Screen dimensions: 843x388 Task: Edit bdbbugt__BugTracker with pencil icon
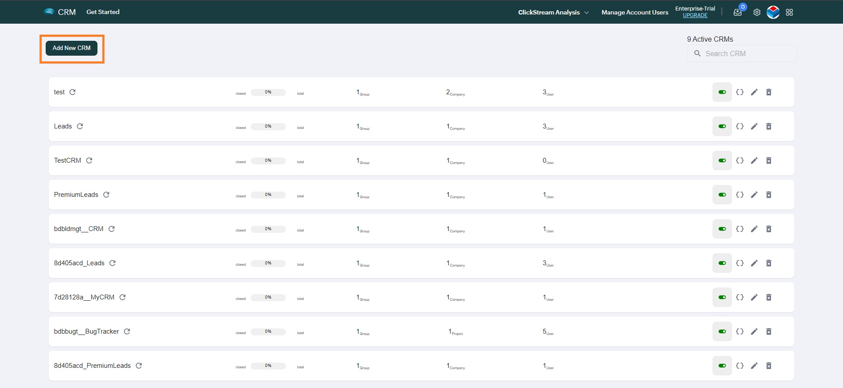click(x=754, y=331)
